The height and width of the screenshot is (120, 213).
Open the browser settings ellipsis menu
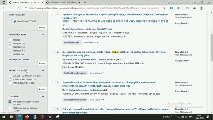tap(209, 8)
